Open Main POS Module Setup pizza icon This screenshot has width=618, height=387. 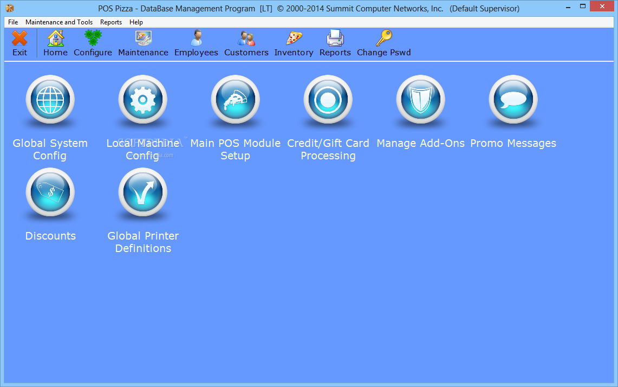point(235,99)
